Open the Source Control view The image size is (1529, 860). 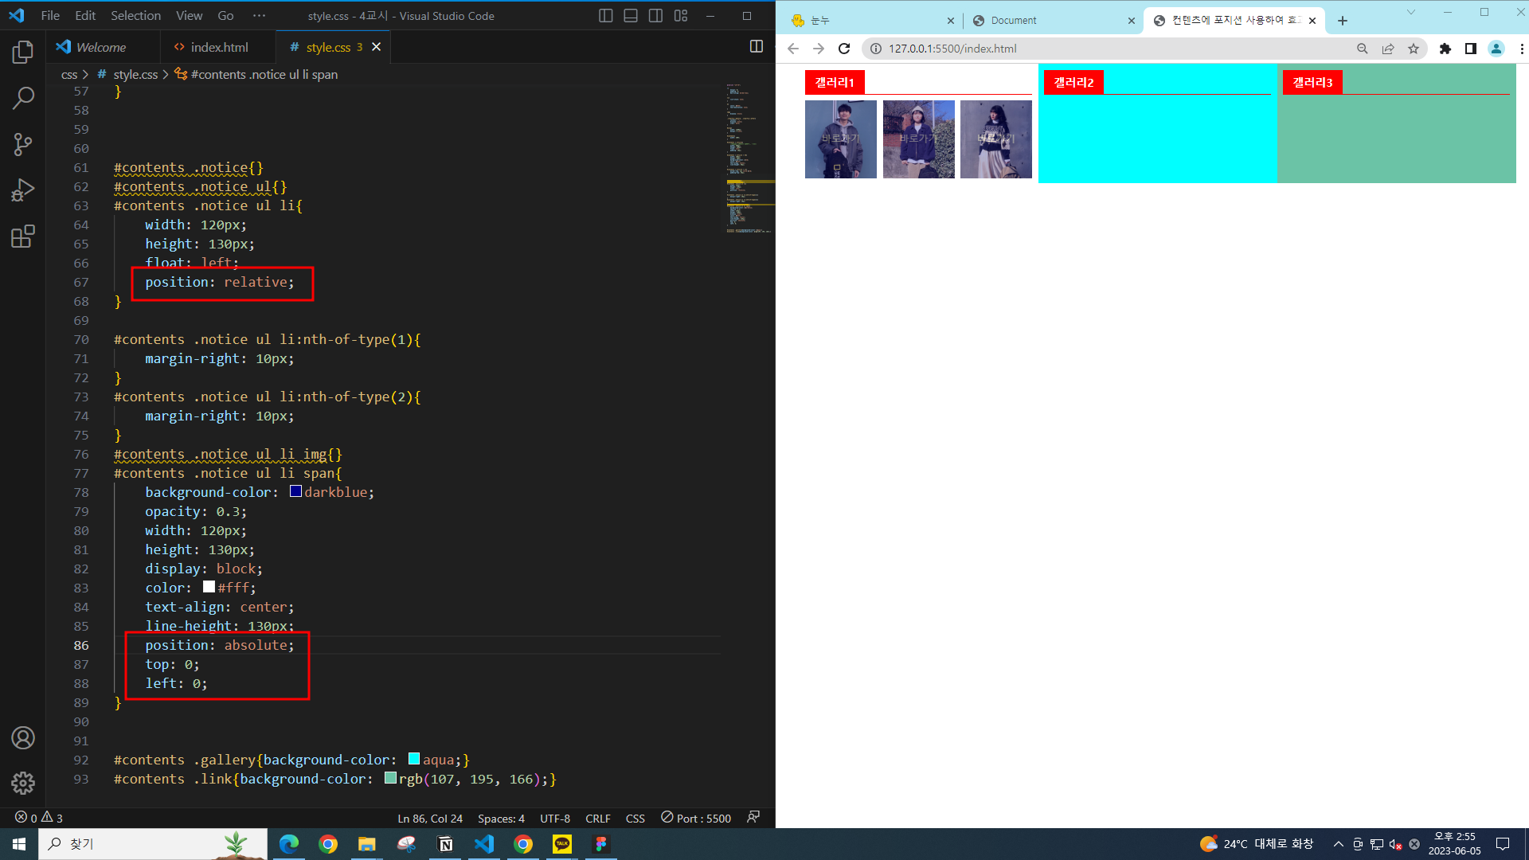[x=23, y=144]
